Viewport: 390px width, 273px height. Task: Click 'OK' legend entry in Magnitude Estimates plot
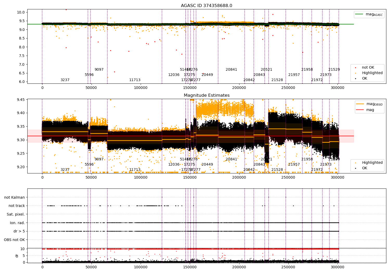[361, 168]
